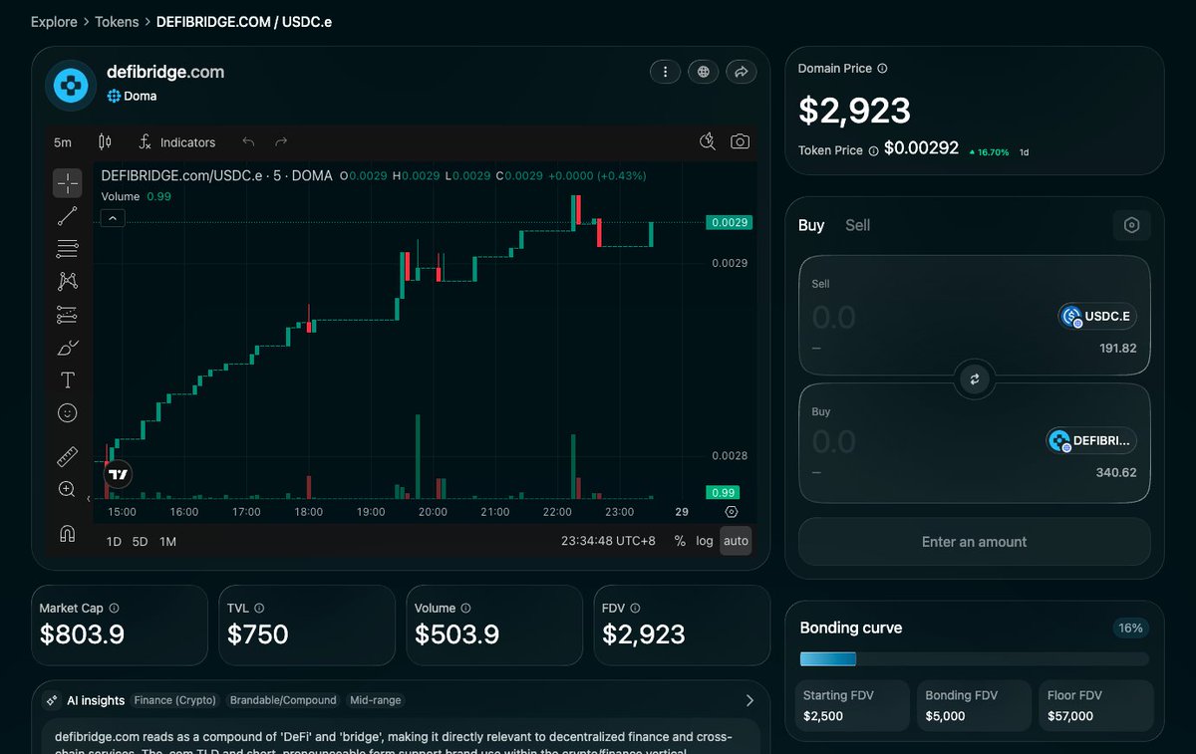Open the three-dot more options menu
Image resolution: width=1196 pixels, height=754 pixels.
click(x=665, y=72)
